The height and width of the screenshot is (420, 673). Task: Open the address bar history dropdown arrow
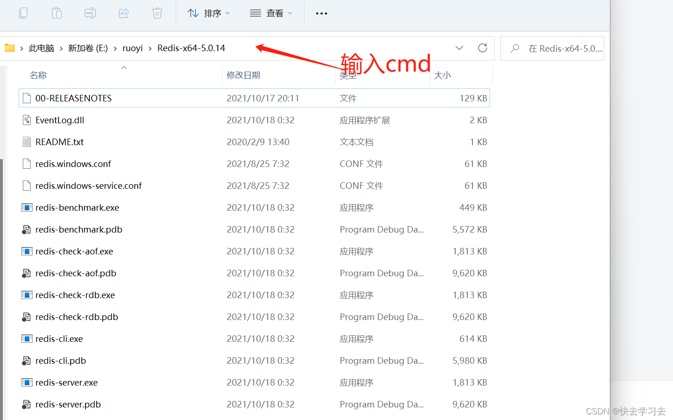(x=459, y=48)
